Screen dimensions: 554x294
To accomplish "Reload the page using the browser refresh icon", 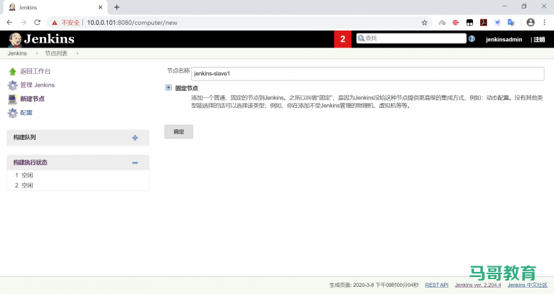I will [37, 22].
